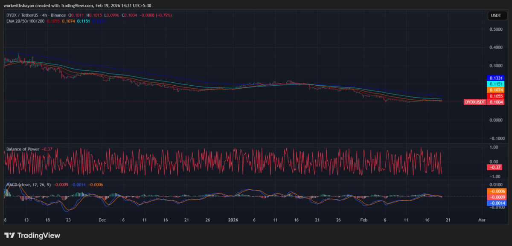
Task: Click Mar on the time axis
Action: click(481, 220)
